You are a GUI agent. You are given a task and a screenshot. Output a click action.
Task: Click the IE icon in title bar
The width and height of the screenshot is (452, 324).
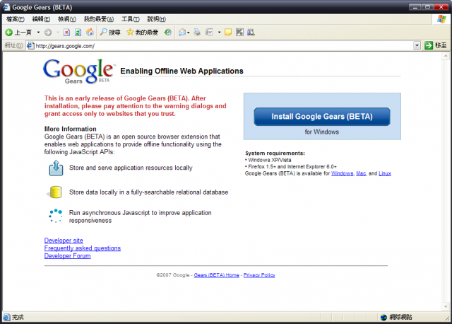[x=6, y=7]
